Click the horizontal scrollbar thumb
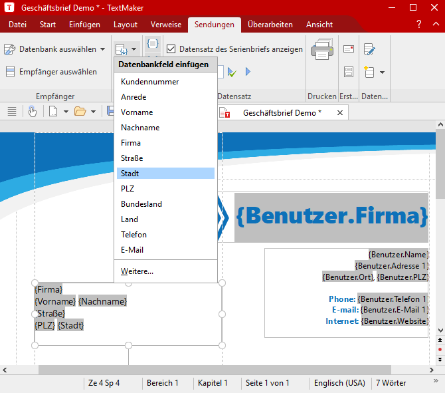 215,370
